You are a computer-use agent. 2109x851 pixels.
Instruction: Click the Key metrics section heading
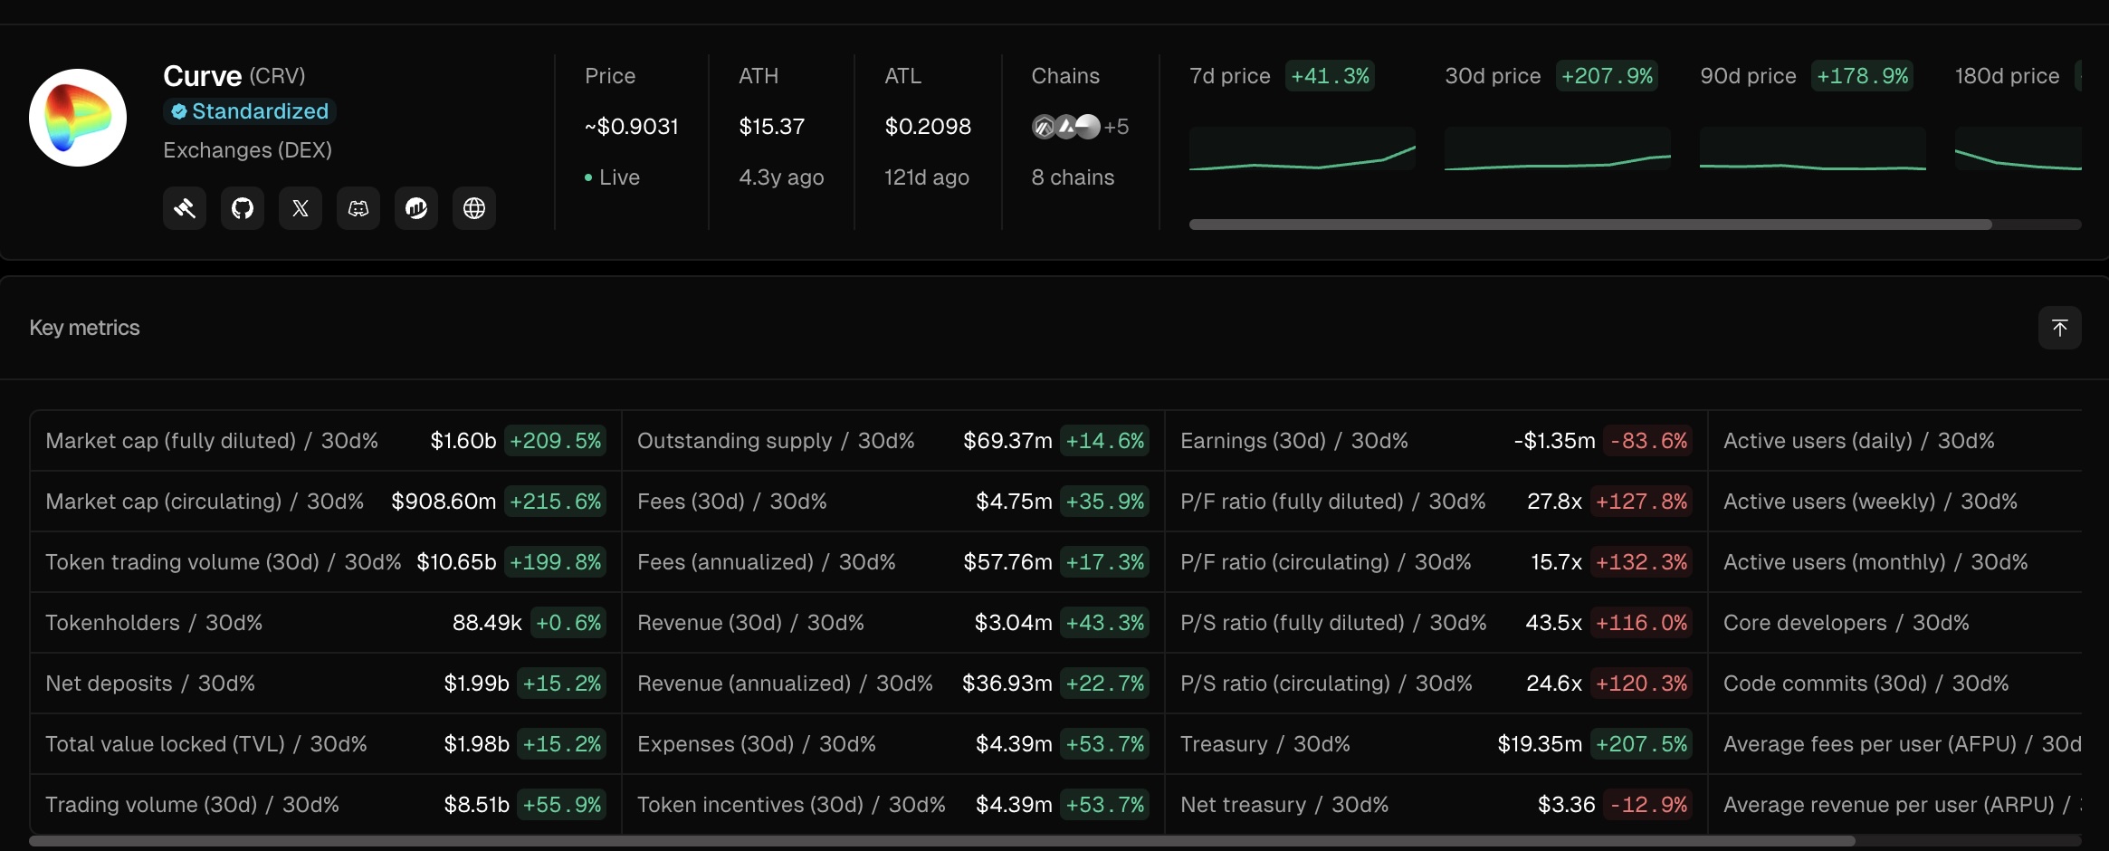(x=85, y=328)
